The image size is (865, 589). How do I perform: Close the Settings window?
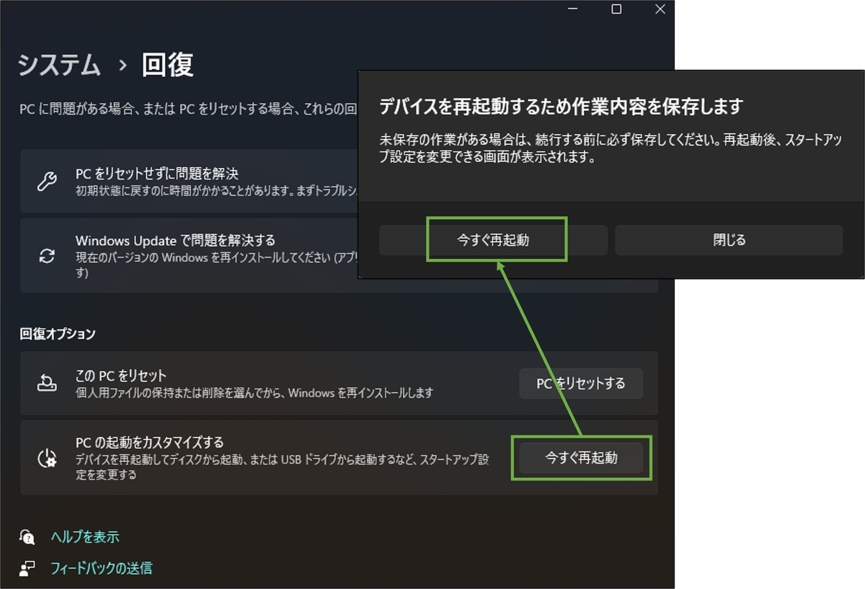[660, 9]
